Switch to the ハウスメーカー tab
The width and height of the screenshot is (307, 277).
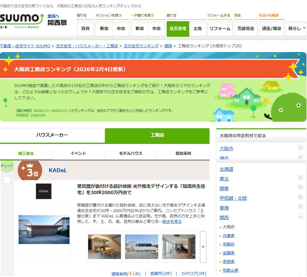tap(52, 135)
